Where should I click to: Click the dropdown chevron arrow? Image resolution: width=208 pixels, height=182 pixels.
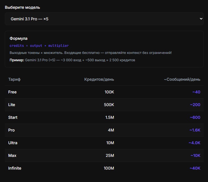(x=201, y=19)
